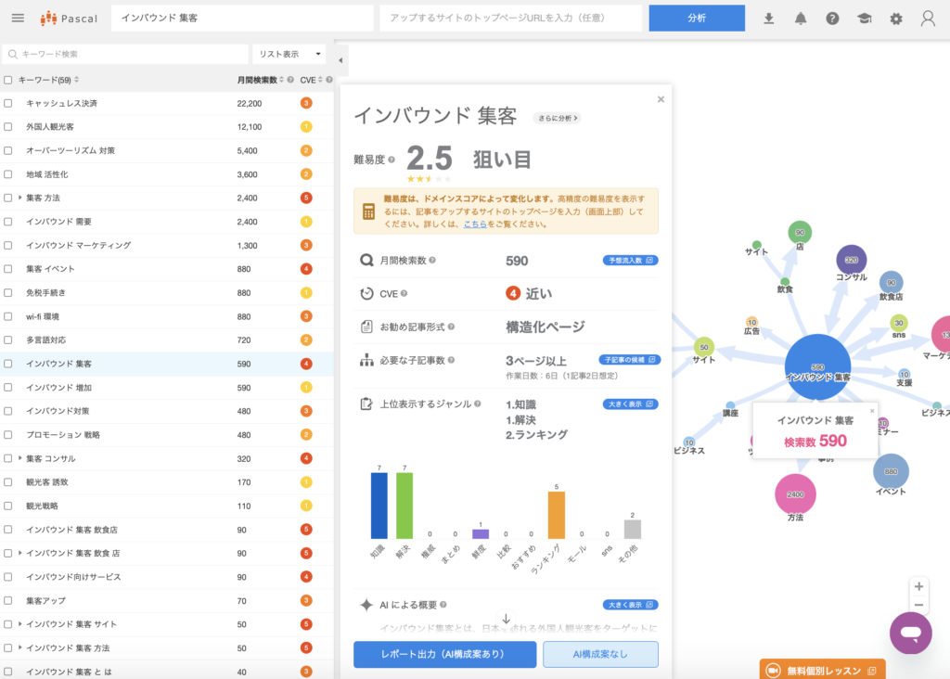Check the 外国人観光客 keyword checkbox

click(8, 127)
